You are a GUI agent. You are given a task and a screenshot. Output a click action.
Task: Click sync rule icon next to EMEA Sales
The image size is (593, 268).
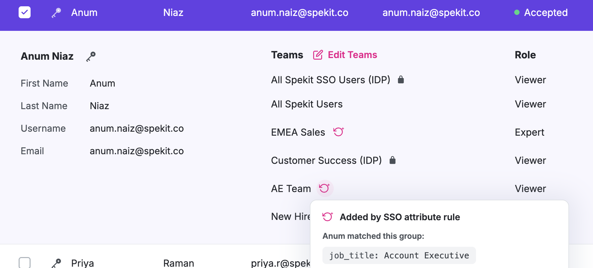(338, 132)
